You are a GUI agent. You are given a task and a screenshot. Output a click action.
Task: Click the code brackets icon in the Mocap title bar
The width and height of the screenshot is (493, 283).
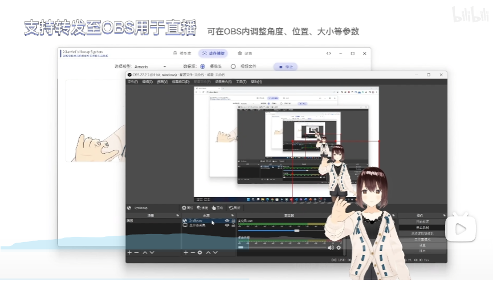click(328, 54)
